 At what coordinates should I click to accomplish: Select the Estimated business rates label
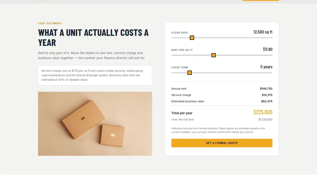coord(188,101)
